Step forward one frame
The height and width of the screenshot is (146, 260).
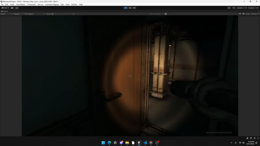(x=134, y=8)
